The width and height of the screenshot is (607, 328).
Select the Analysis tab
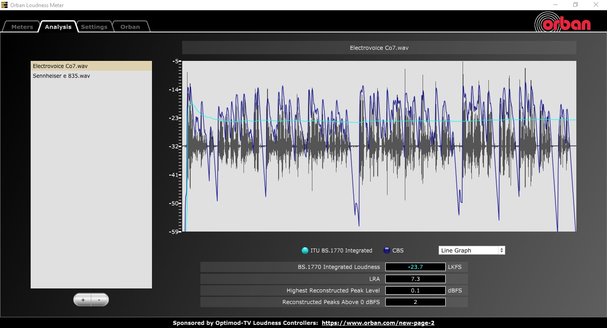[58, 27]
